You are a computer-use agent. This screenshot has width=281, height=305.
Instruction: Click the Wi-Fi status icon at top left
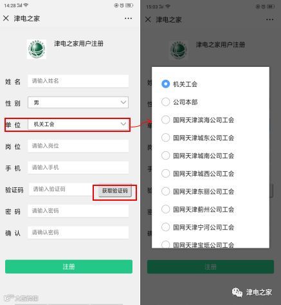(26, 5)
